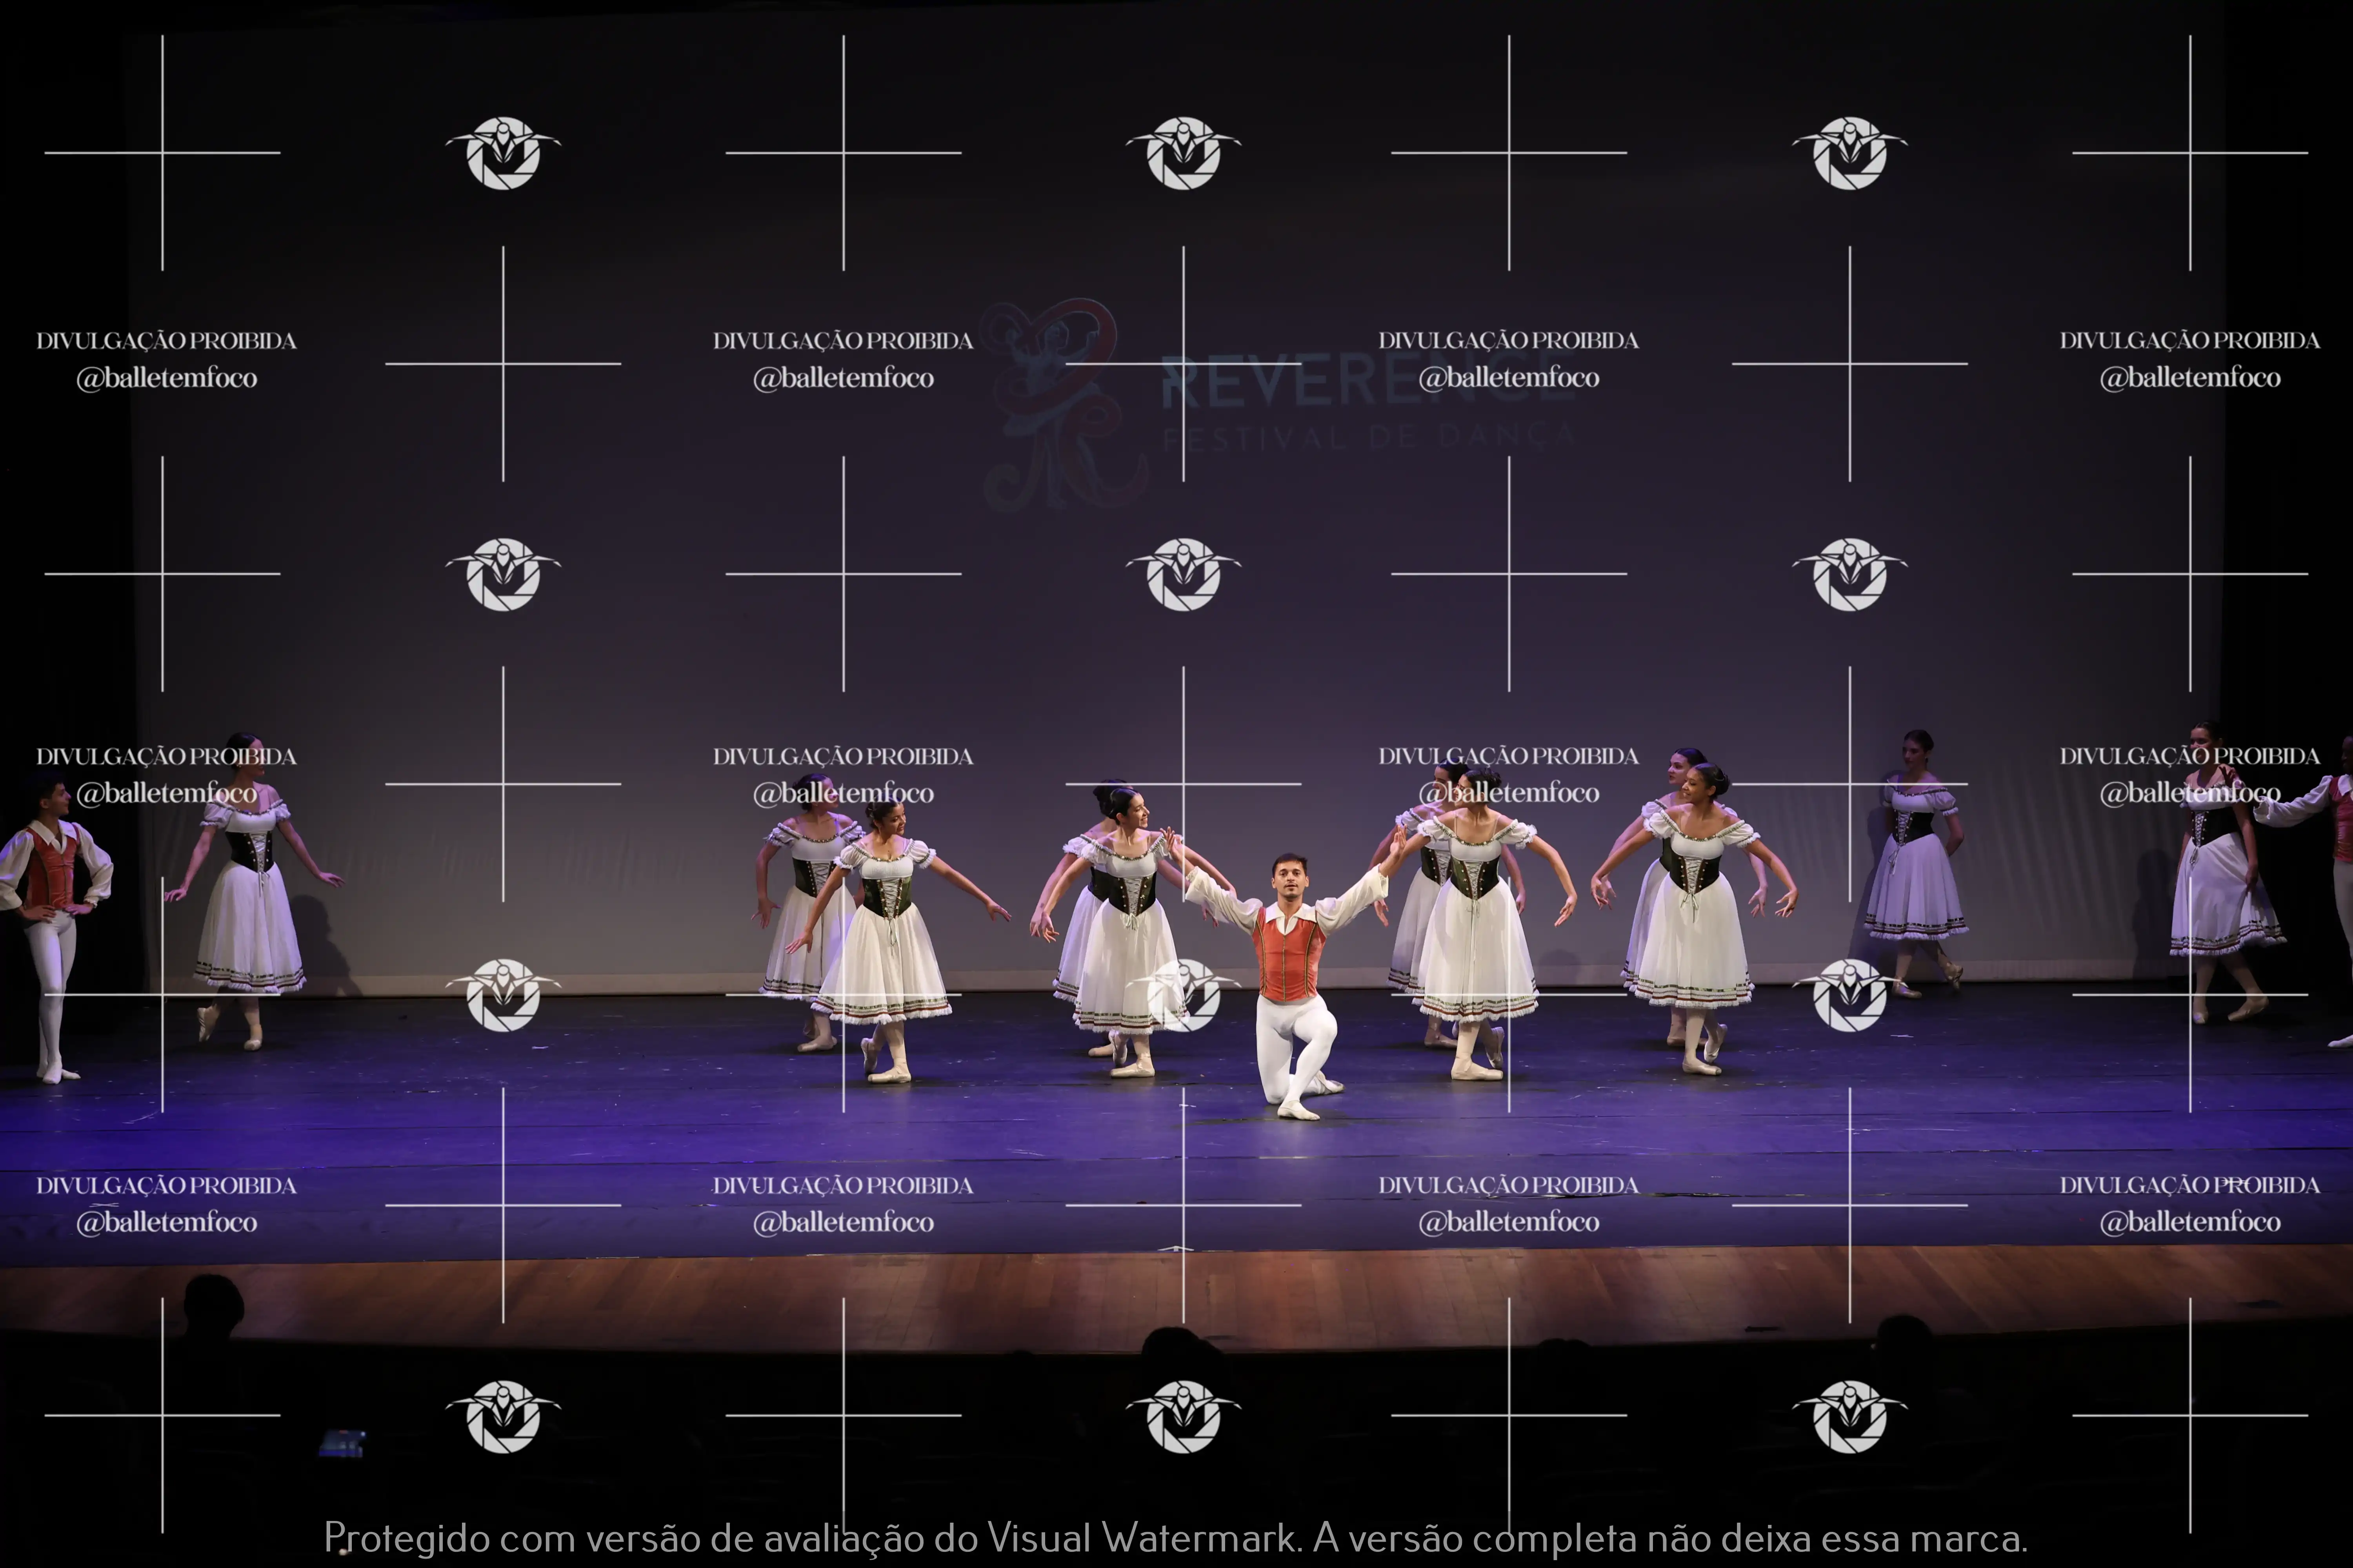This screenshot has height=1568, width=2353.
Task: Click the bottom-right DIVULGAÇÃO PROIBIDA text
Action: tap(2190, 1185)
